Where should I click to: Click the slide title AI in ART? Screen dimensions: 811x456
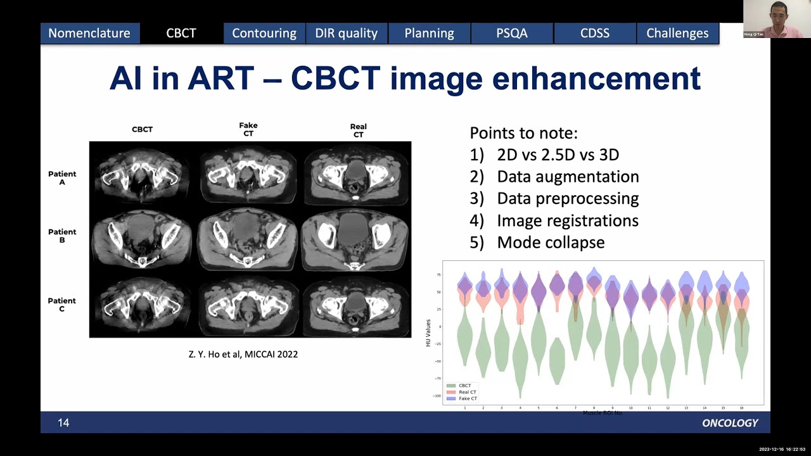(405, 79)
